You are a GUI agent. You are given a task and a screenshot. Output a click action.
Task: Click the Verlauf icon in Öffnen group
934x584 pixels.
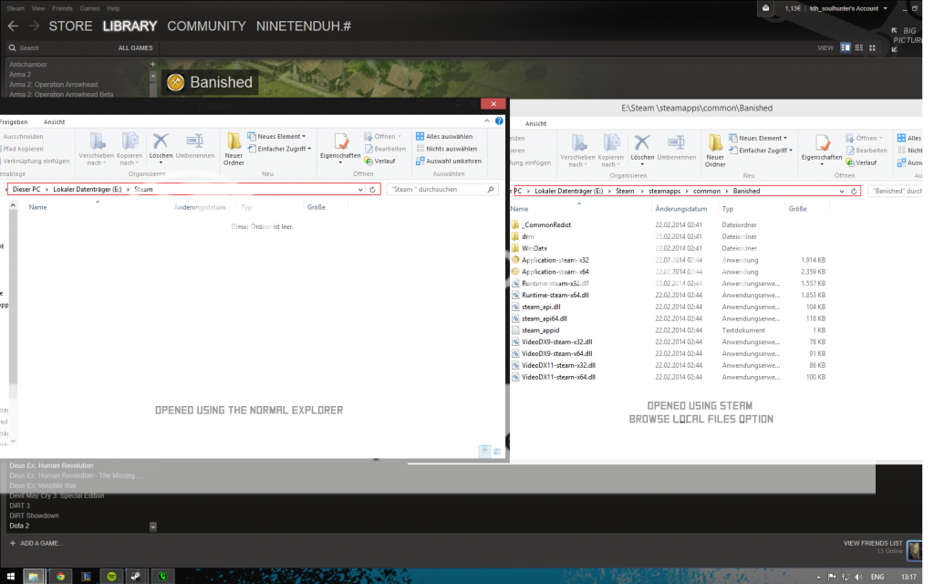368,162
